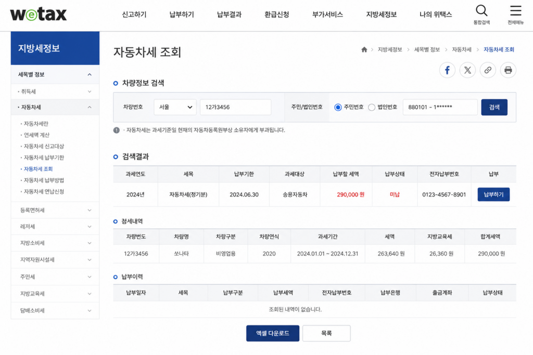Copy the page link icon
This screenshot has width=533, height=355.
pos(488,70)
